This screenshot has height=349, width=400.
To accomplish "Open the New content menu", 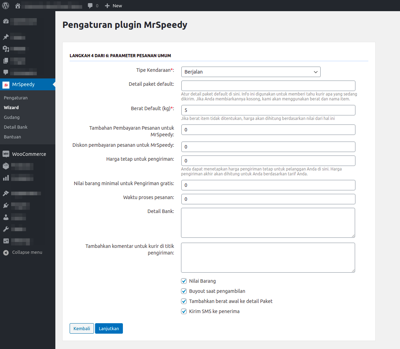I will (113, 6).
